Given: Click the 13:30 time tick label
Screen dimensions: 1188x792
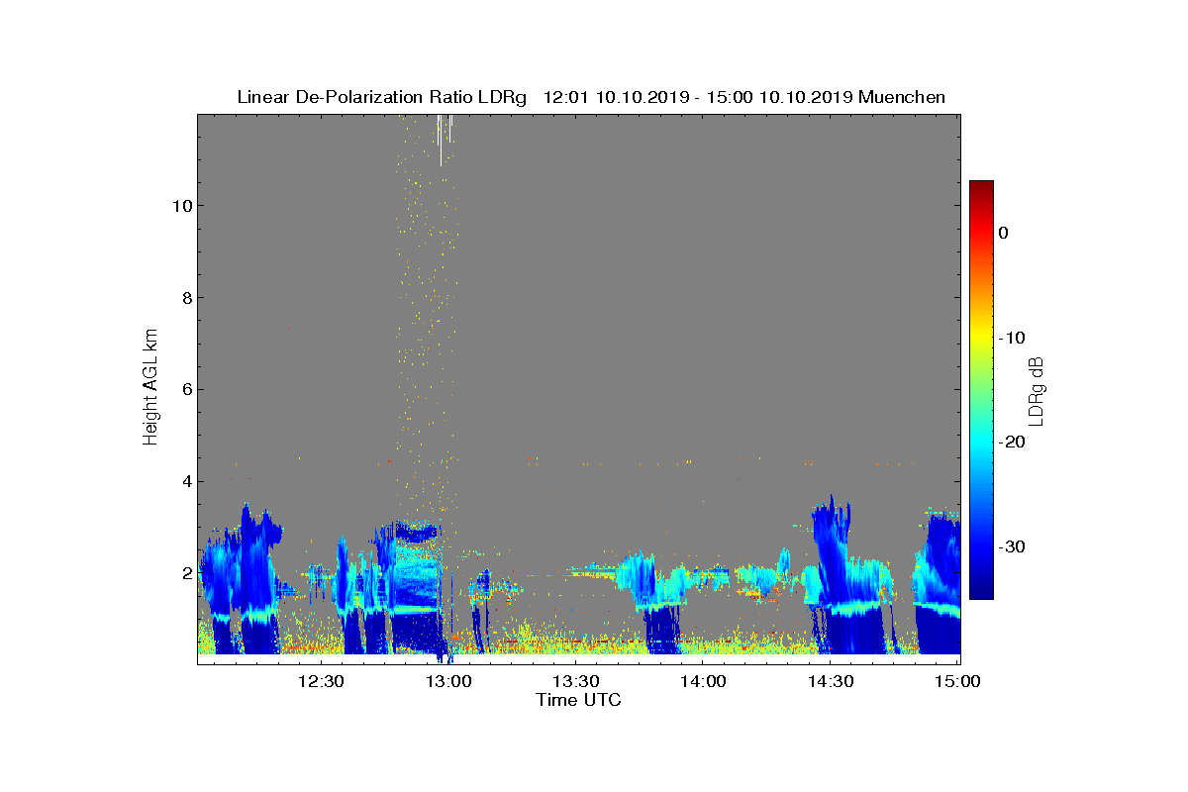Looking at the screenshot, I should [576, 681].
